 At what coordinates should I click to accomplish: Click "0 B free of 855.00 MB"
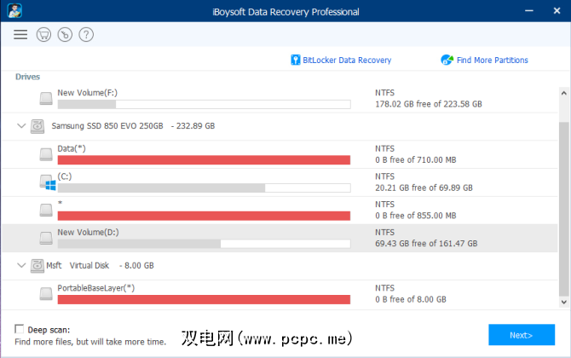(x=416, y=216)
